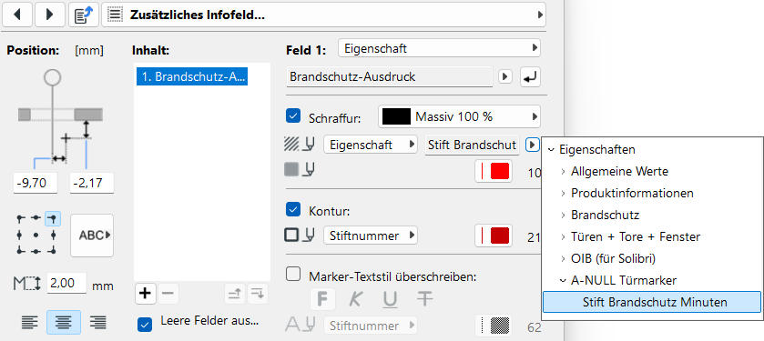Uncheck the Schraffur checkbox
Viewport: 764px width, 341px height.
[293, 116]
